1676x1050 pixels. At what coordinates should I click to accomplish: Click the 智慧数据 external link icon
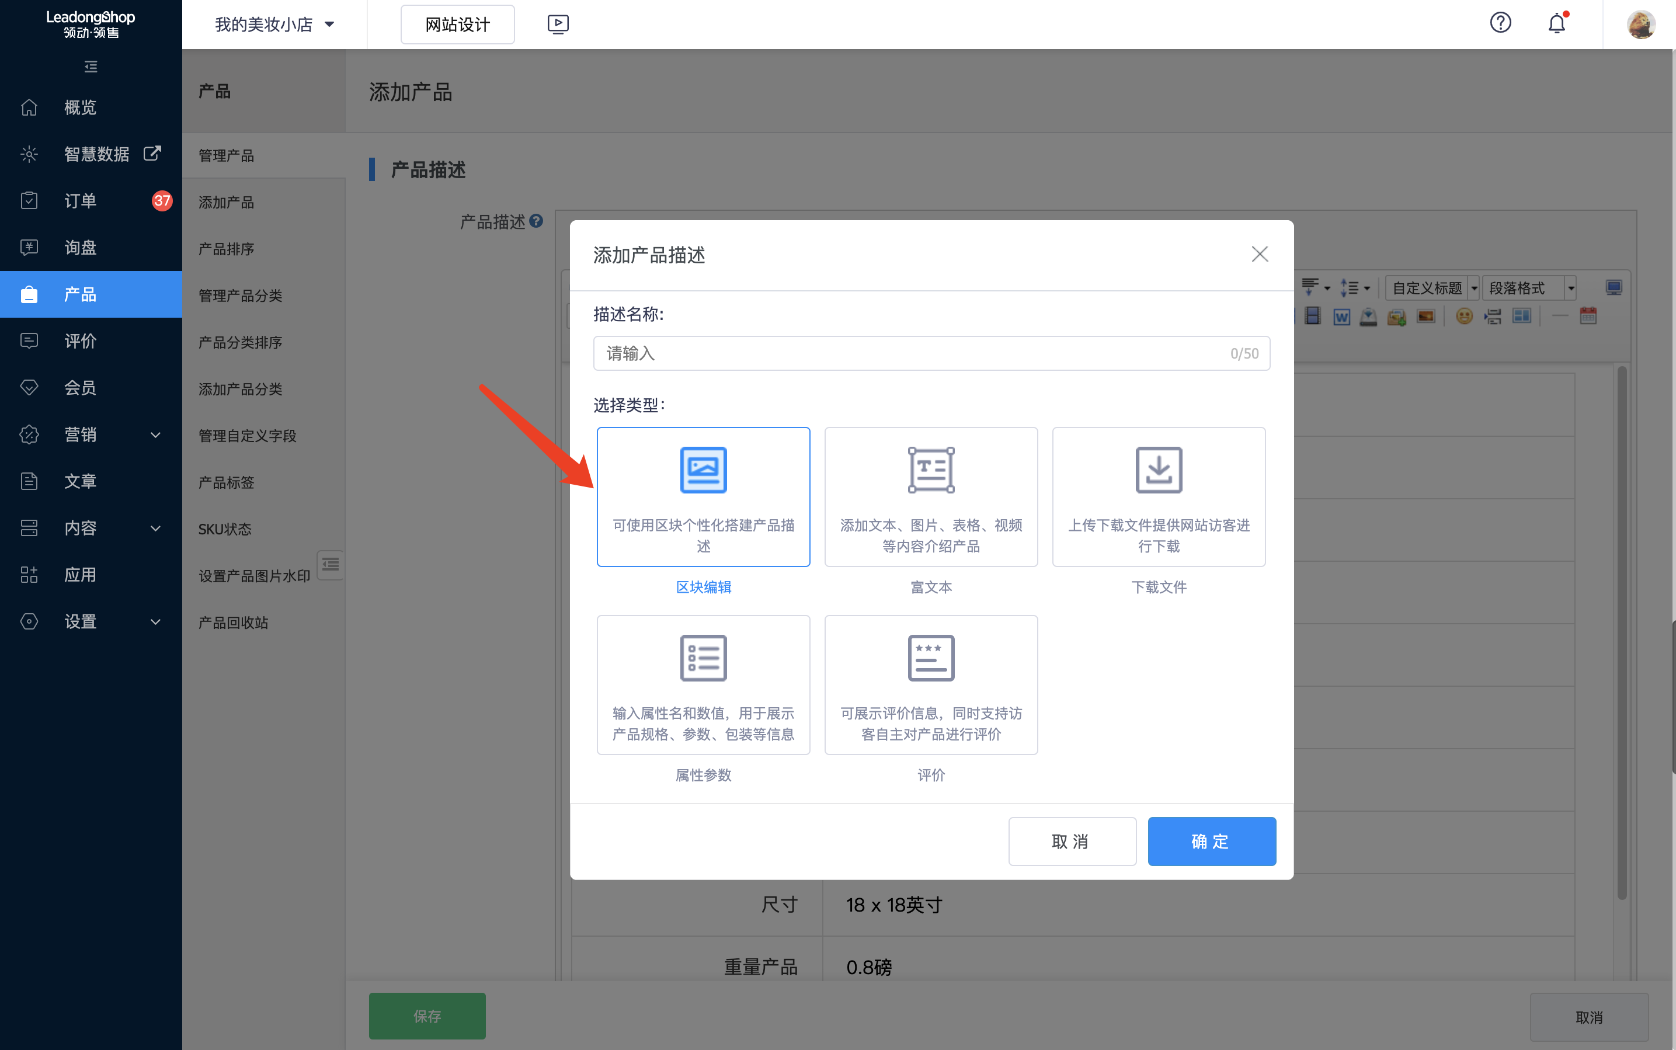point(152,154)
